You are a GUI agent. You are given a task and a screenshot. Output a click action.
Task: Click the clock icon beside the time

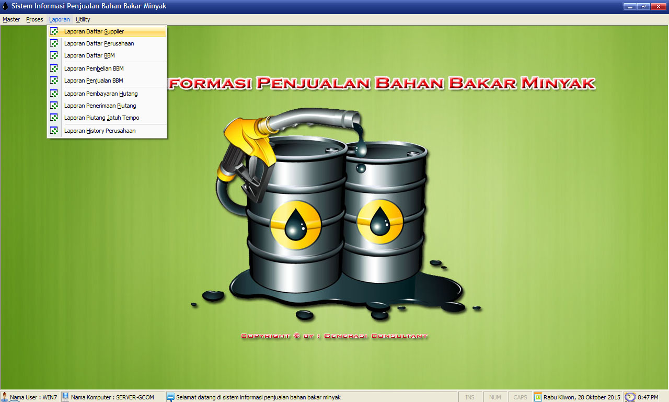click(630, 397)
